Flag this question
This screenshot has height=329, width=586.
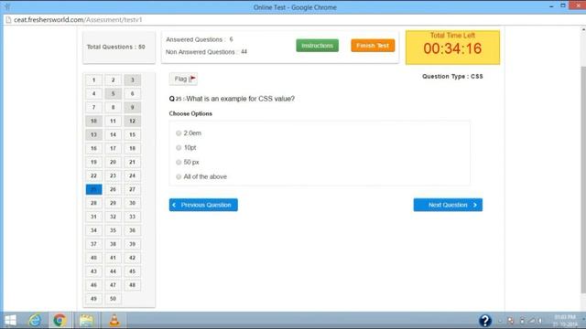(x=183, y=79)
